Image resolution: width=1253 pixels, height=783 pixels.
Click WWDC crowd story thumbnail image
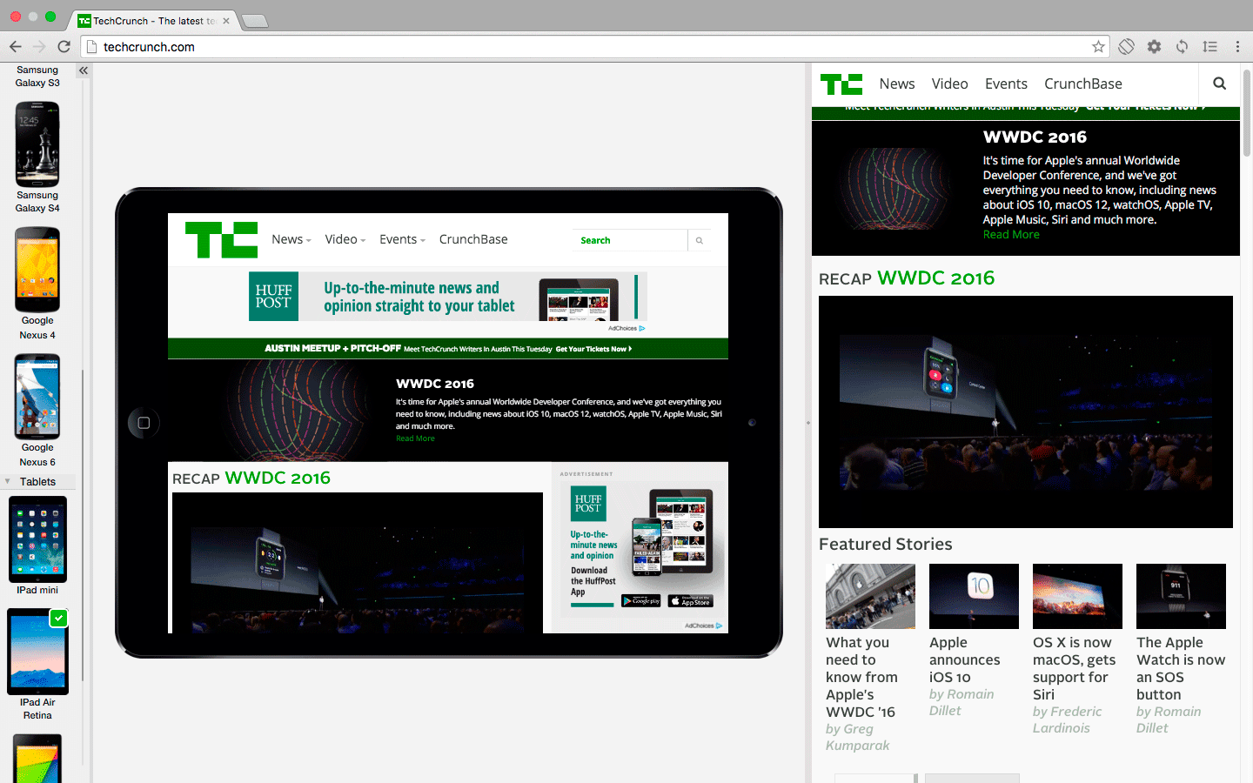pos(870,596)
